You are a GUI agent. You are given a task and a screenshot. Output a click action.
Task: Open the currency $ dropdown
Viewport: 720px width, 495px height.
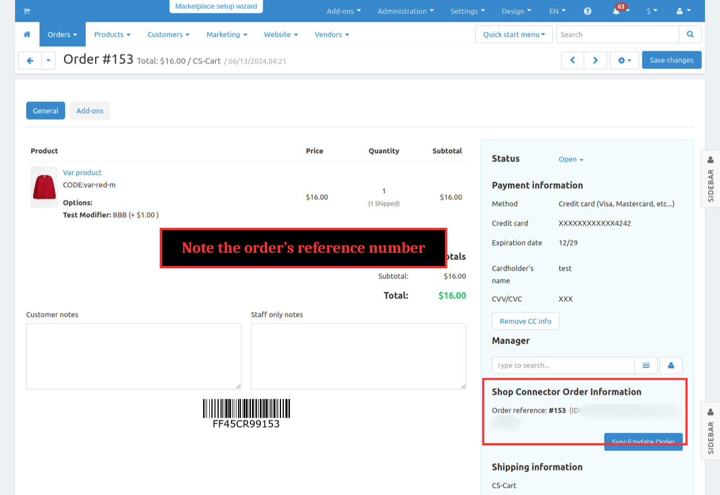(x=652, y=11)
